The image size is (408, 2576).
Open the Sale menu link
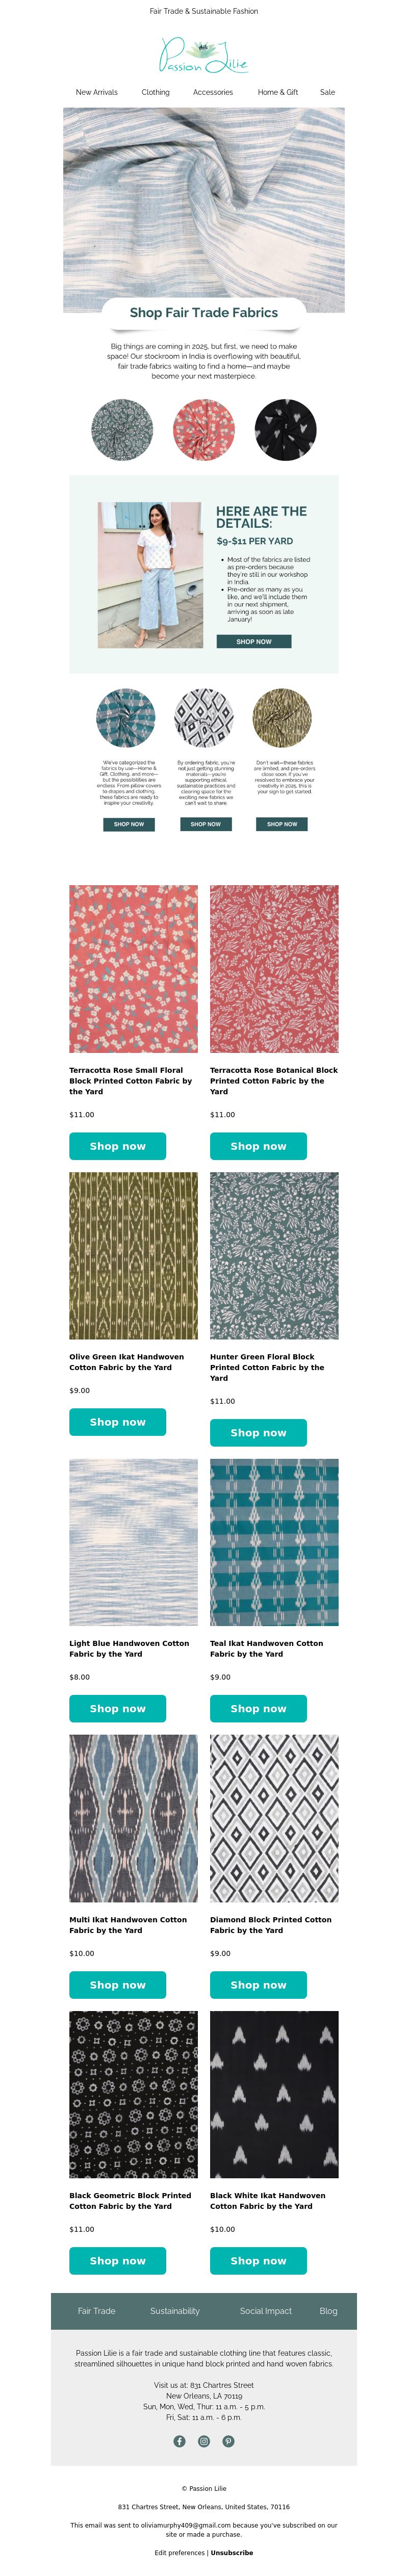click(x=327, y=92)
